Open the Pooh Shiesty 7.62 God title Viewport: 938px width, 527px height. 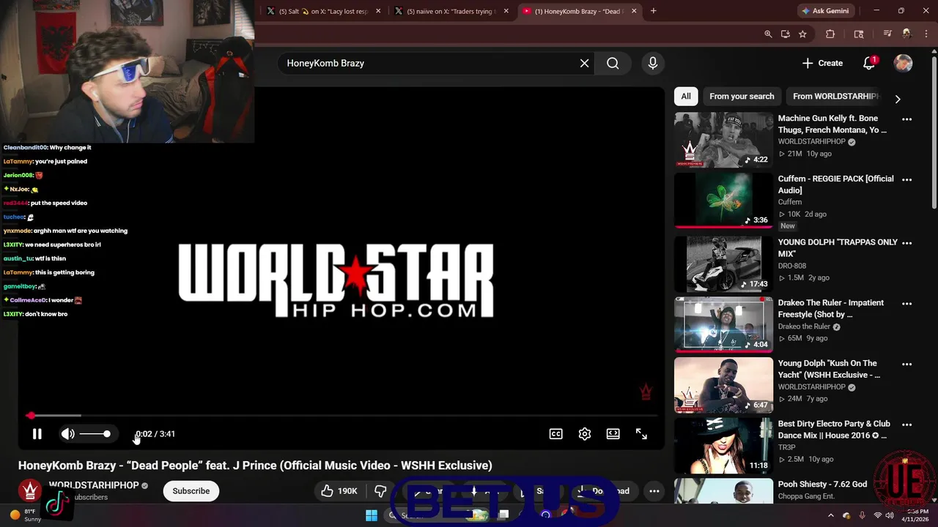point(822,485)
